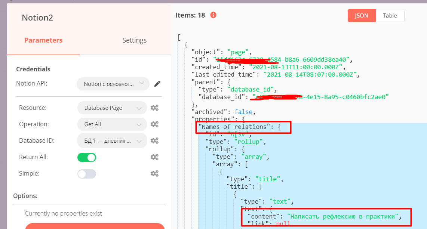Viewport: 427px width, 229px height.
Task: Switch output view to Table
Action: click(390, 15)
